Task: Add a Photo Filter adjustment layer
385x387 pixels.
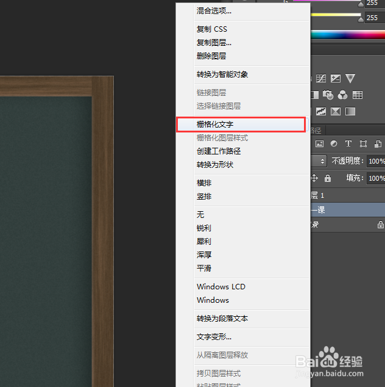Action: tap(328, 95)
